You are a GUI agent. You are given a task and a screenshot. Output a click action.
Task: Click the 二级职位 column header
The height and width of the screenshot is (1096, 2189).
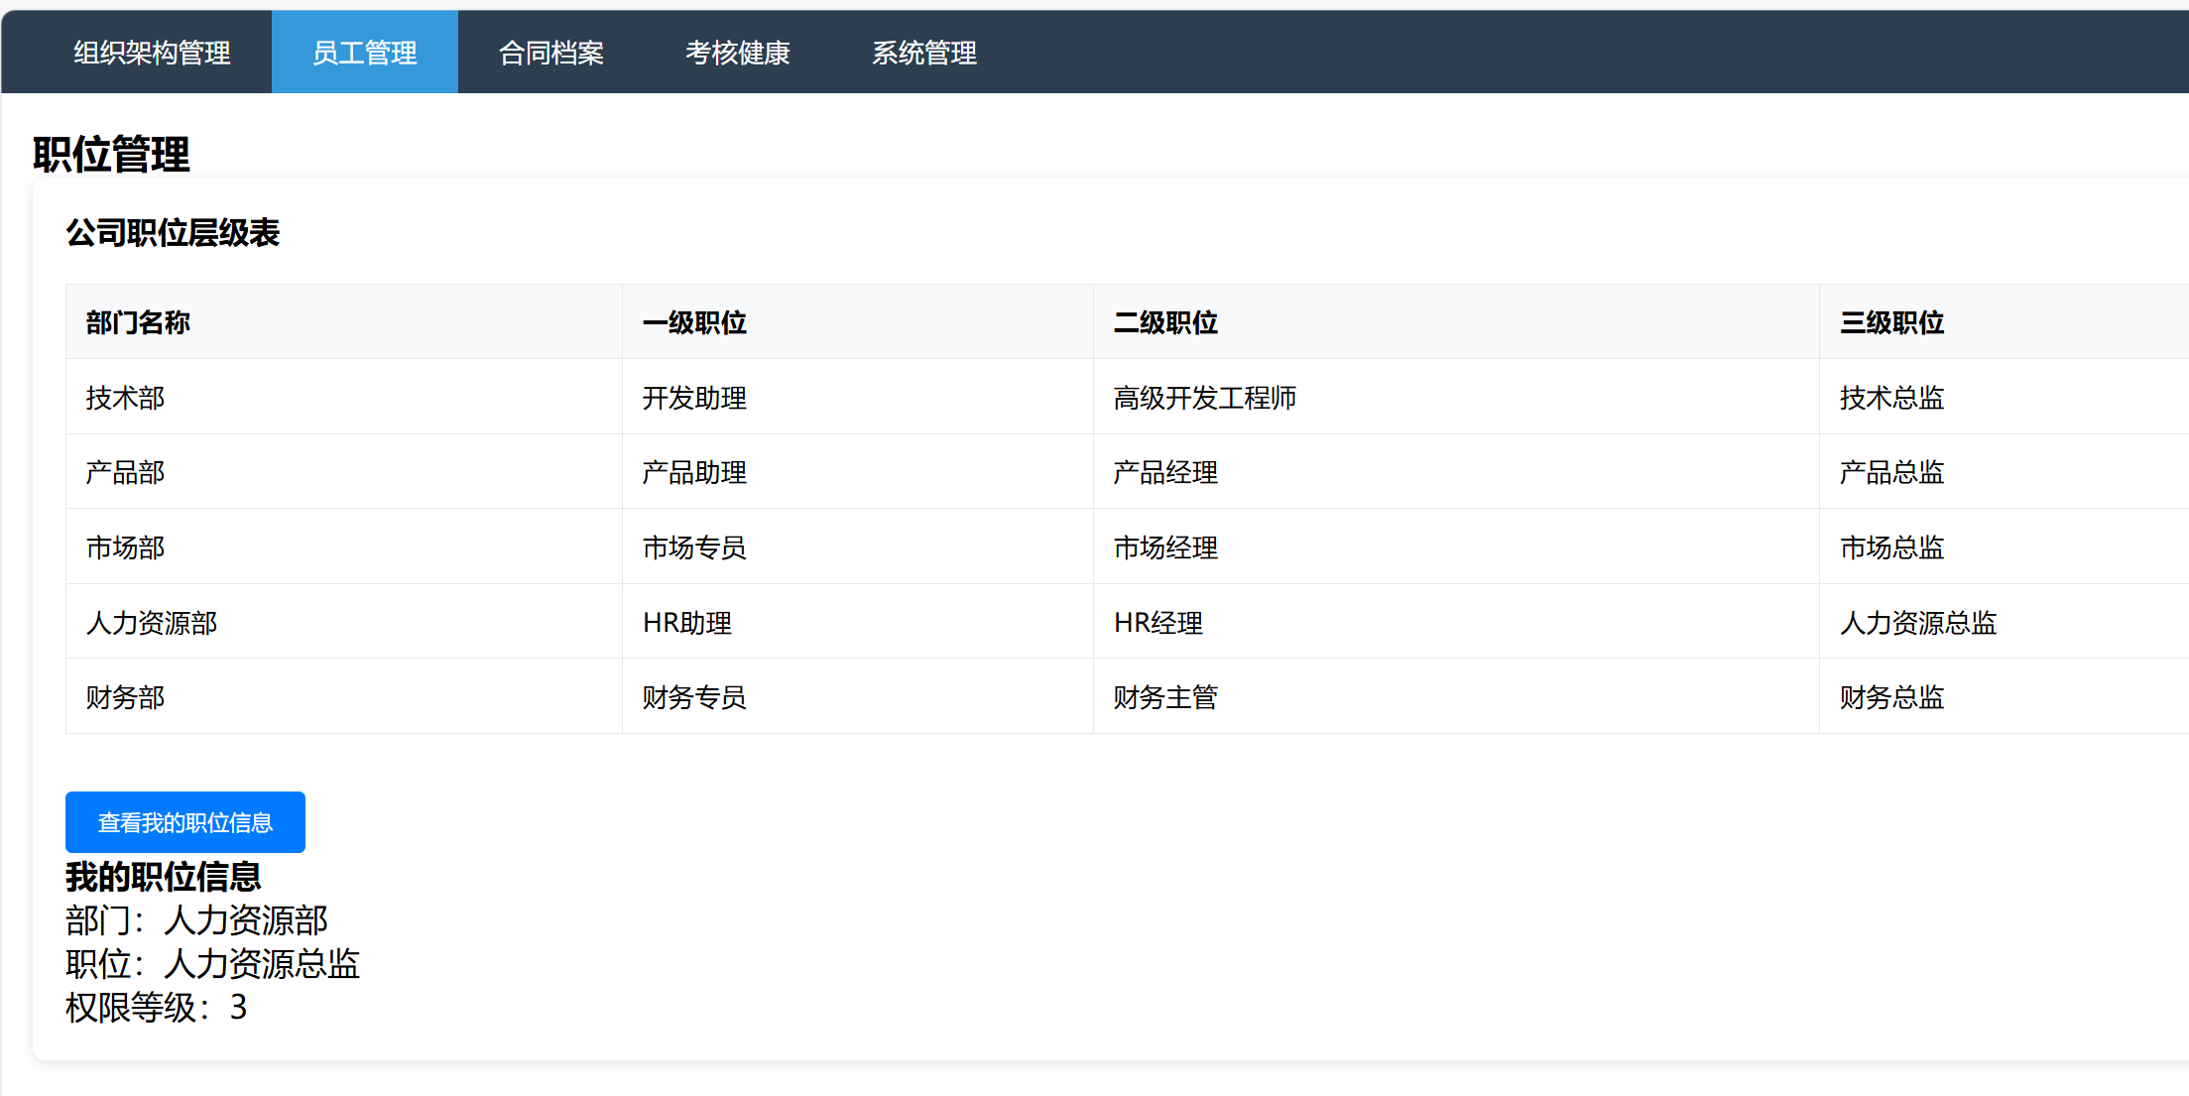click(x=1165, y=322)
